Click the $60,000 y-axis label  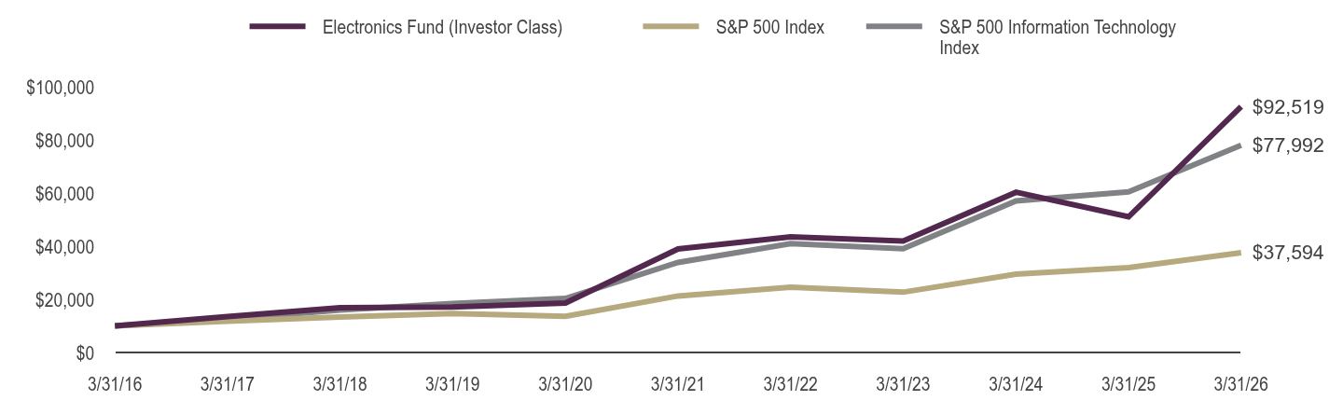65,194
